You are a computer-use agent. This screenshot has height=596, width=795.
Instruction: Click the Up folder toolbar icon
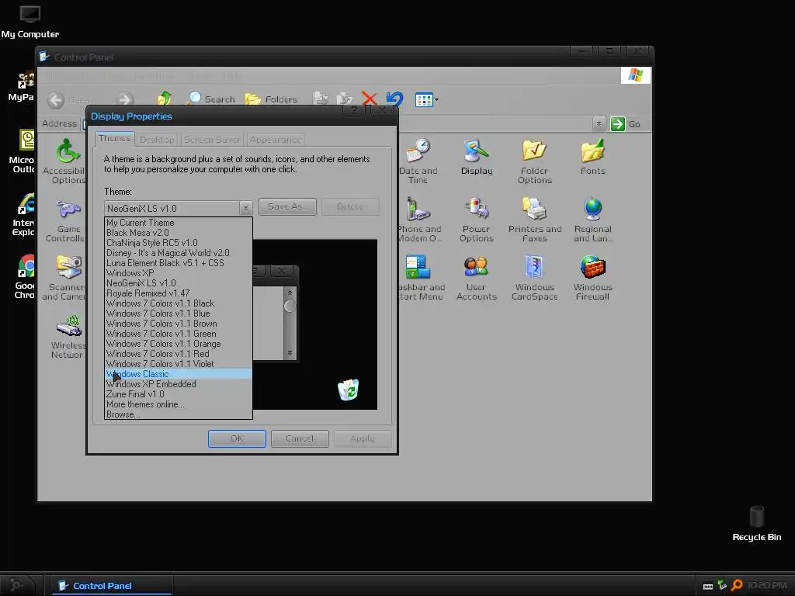(165, 99)
